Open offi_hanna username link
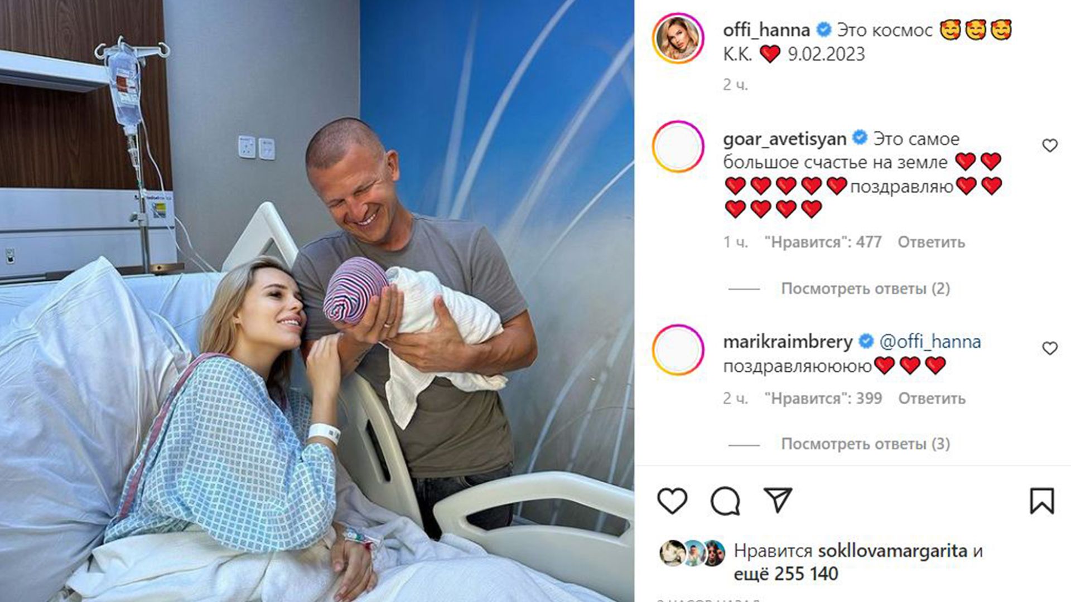1071x602 pixels. pyautogui.click(x=766, y=30)
